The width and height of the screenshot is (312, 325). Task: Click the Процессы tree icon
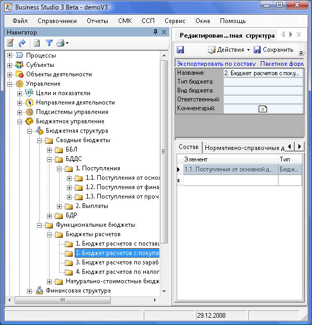(x=19, y=55)
